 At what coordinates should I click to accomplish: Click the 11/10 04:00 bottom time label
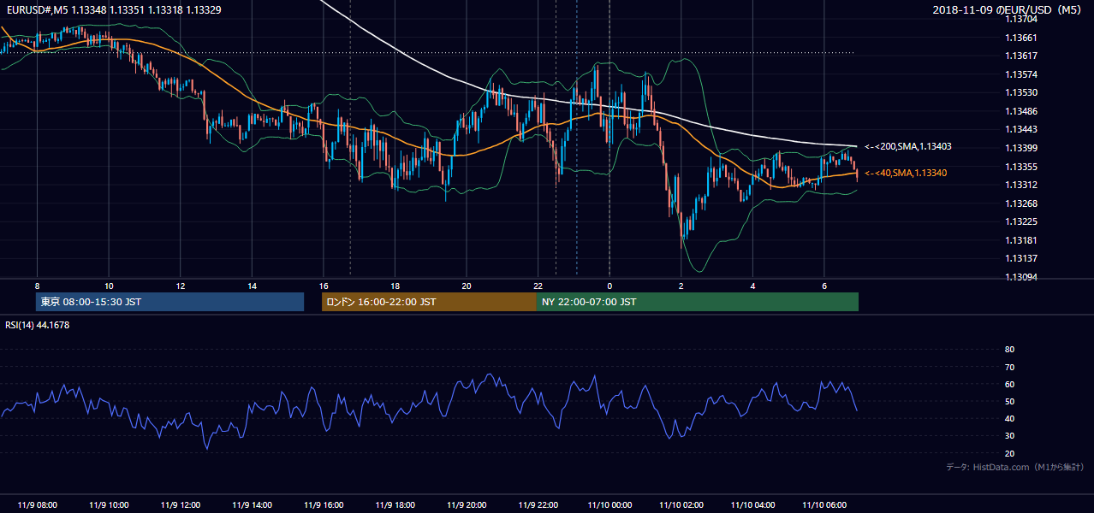click(752, 505)
